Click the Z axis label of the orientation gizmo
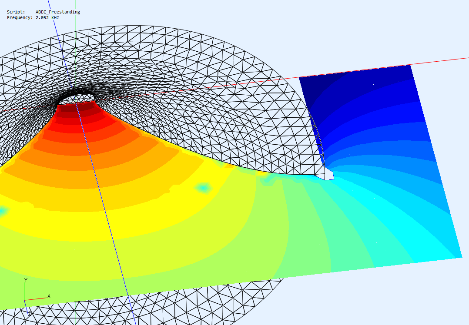The width and height of the screenshot is (469, 325). coord(30,314)
